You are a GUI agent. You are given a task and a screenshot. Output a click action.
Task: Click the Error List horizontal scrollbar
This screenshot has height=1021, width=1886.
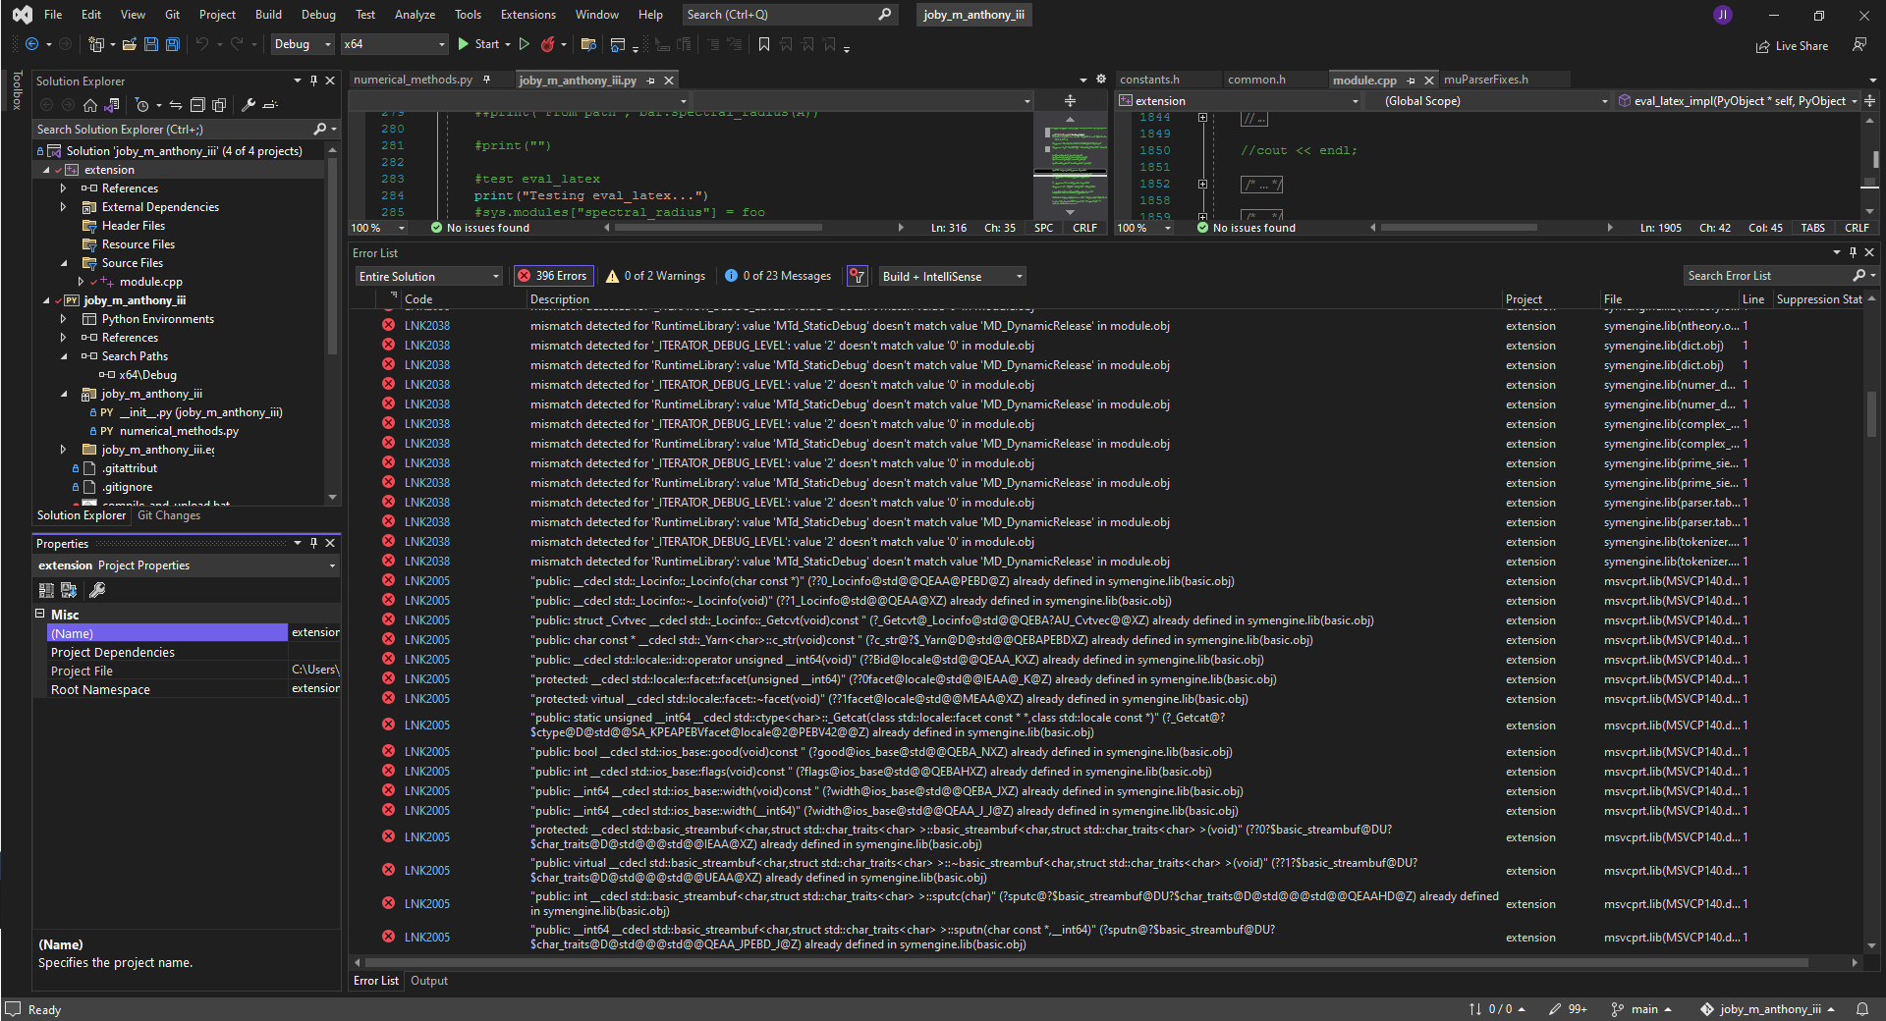coord(1081,963)
